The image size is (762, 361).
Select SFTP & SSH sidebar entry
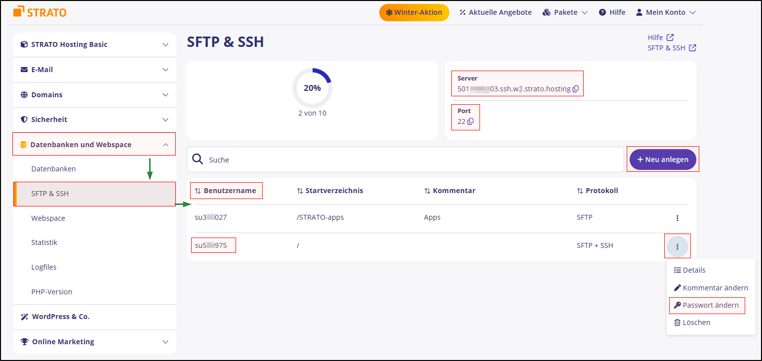point(95,194)
